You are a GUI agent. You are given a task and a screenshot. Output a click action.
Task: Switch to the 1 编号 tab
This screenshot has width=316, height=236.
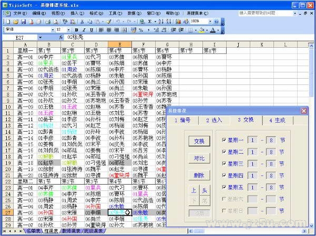tap(182, 120)
